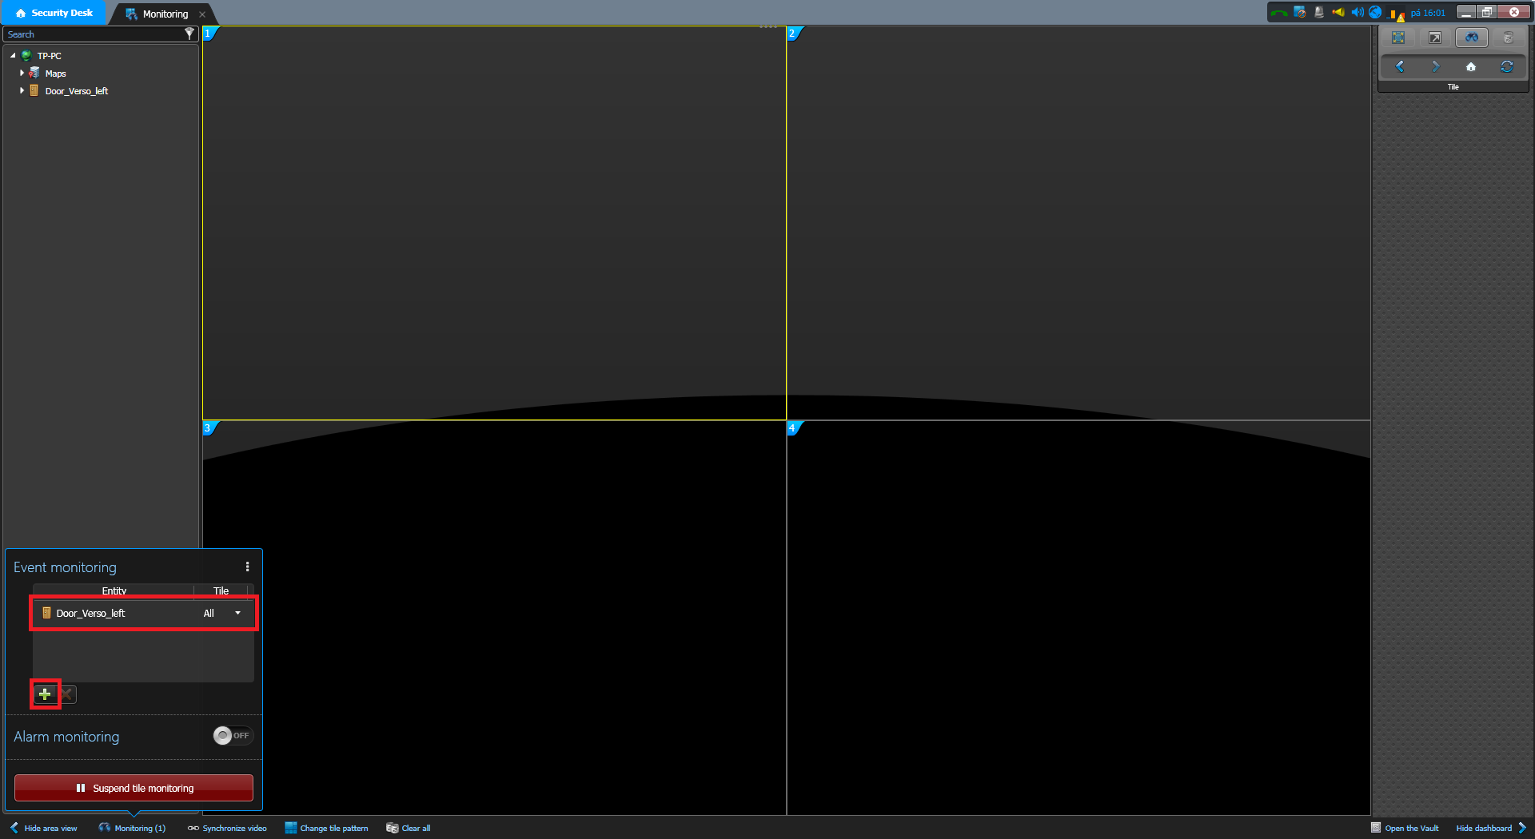
Task: Expand the Maps tree node
Action: (22, 73)
